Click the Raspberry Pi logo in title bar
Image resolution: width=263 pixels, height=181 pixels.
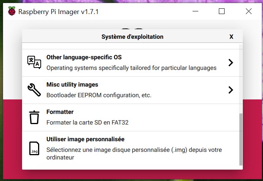pyautogui.click(x=12, y=11)
